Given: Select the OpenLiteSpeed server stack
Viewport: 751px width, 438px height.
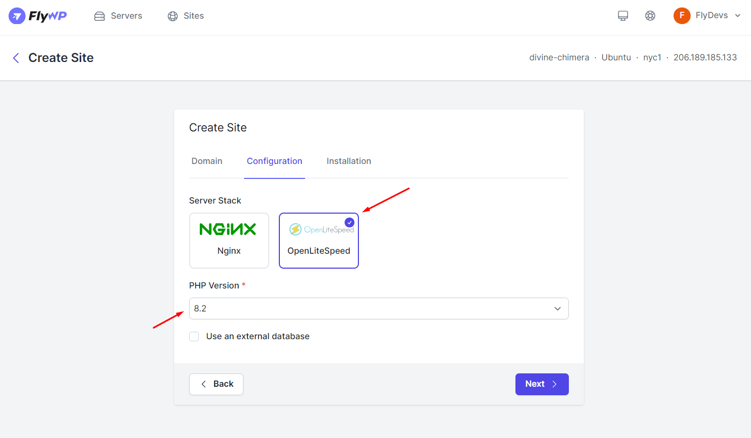Looking at the screenshot, I should coord(319,240).
